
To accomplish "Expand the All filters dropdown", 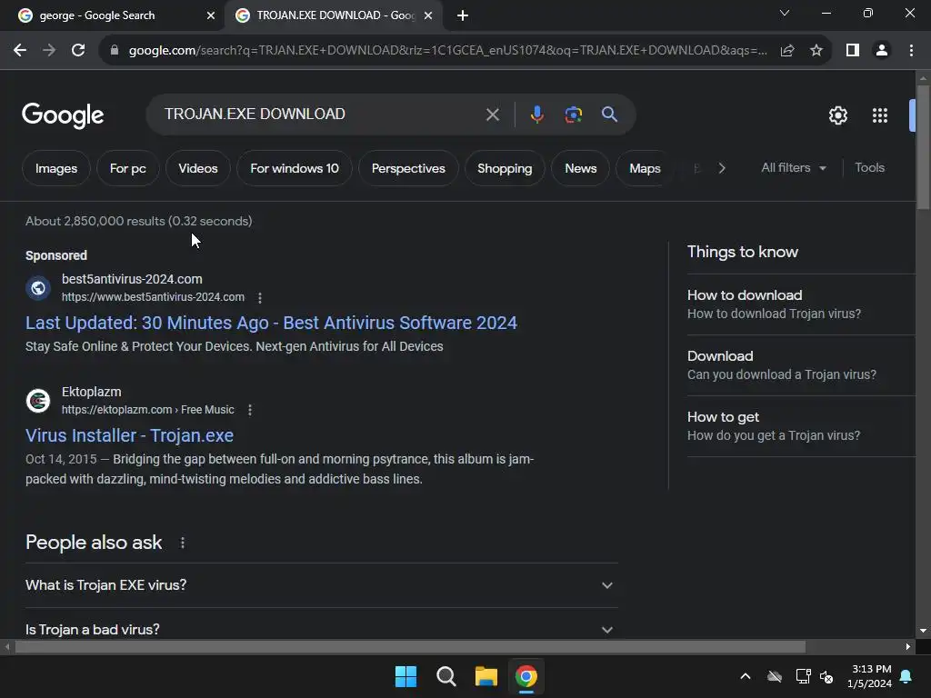I will pos(794,168).
